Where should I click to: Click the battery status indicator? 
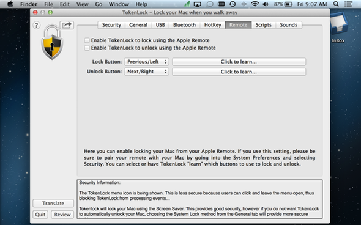pyautogui.click(x=283, y=4)
